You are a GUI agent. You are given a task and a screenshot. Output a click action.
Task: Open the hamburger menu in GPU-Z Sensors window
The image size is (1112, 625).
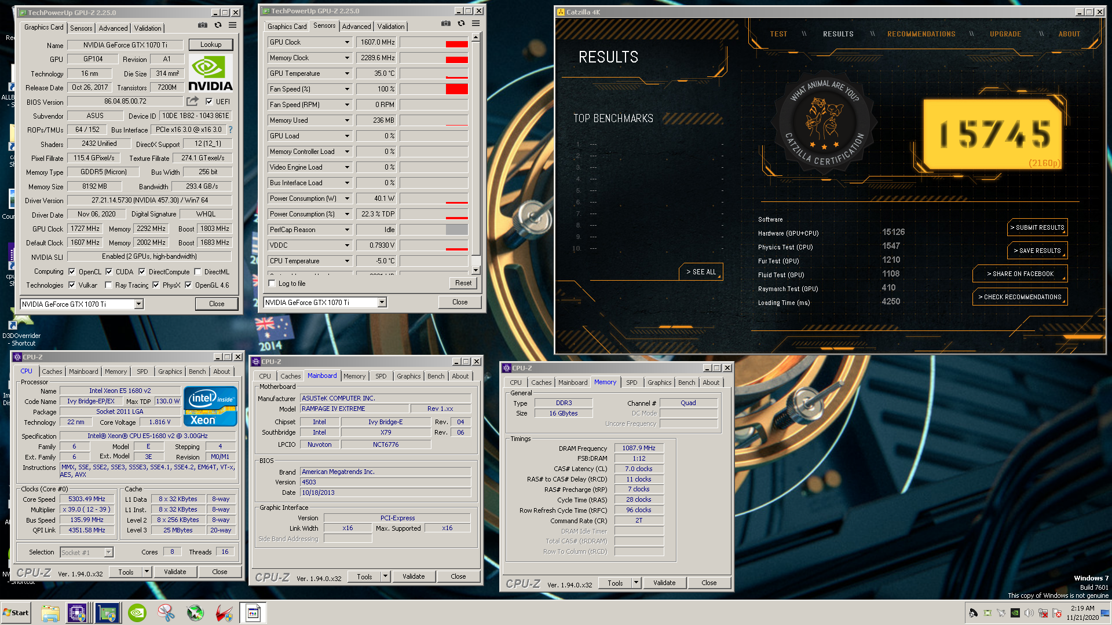(x=475, y=24)
